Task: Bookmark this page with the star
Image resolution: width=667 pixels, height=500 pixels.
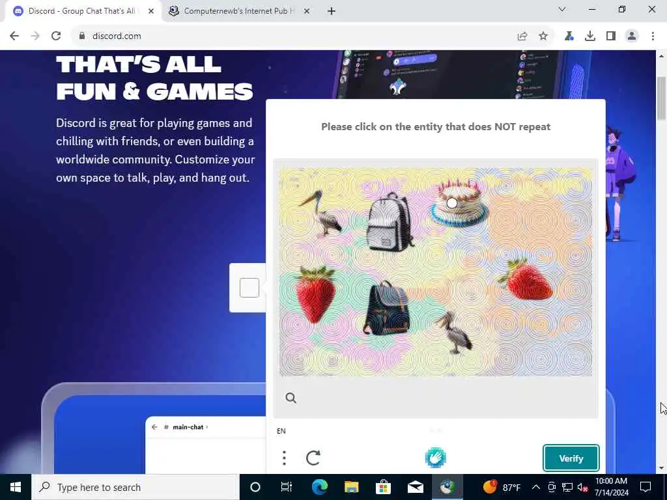Action: click(x=543, y=36)
